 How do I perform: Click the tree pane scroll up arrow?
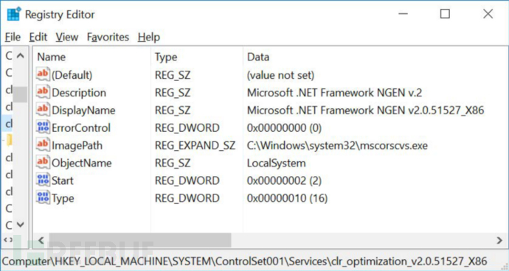(21, 56)
